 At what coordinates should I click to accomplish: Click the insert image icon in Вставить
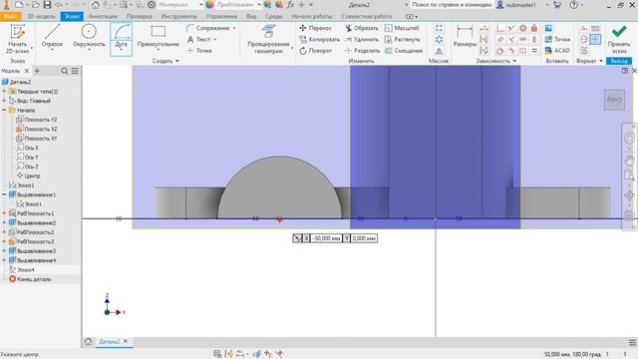(549, 28)
